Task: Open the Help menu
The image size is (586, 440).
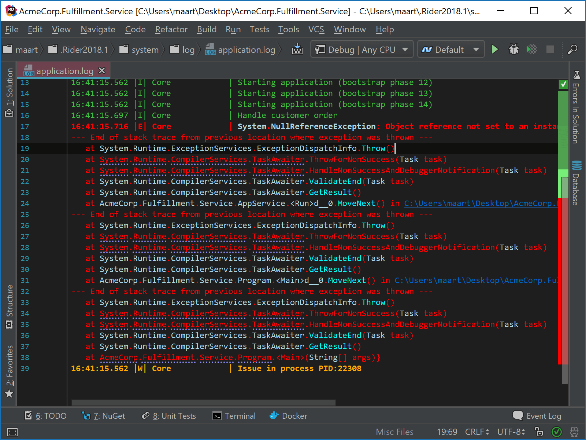Action: pyautogui.click(x=385, y=29)
